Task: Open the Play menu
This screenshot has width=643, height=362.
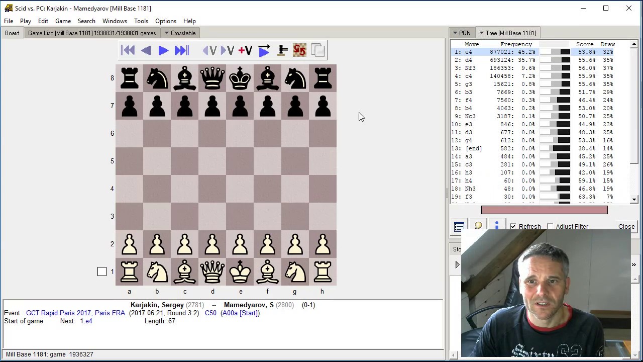Action: (26, 21)
